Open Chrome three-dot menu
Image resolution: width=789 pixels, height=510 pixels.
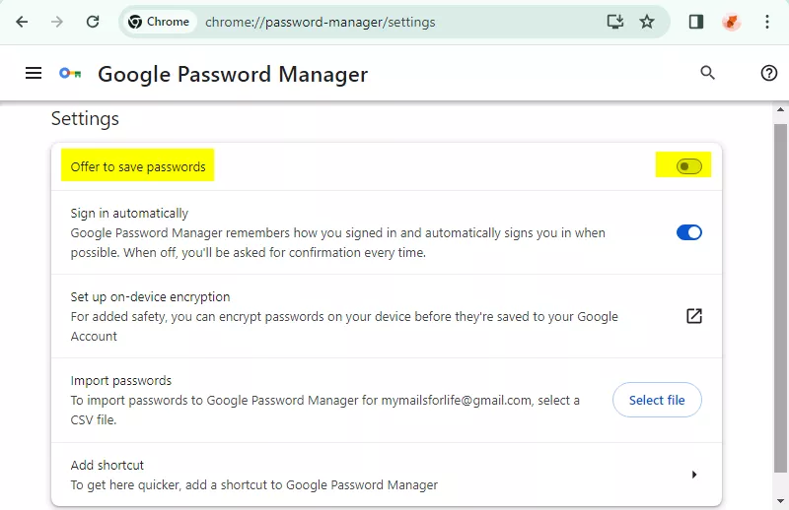tap(767, 22)
